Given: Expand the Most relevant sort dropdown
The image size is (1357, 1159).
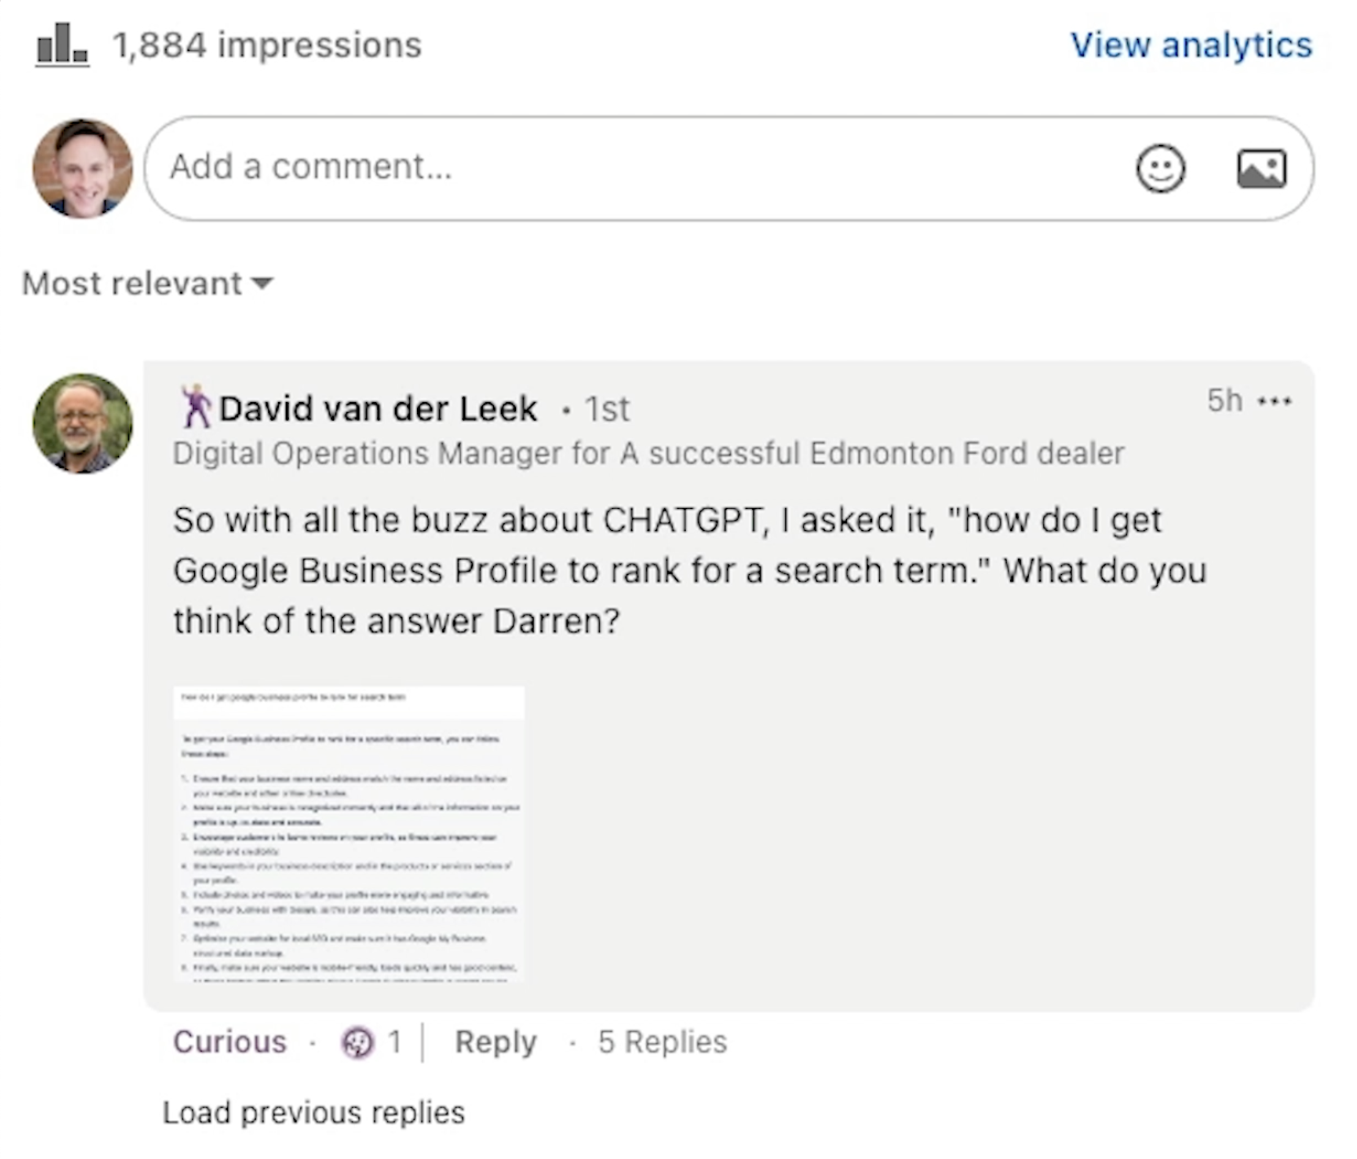Looking at the screenshot, I should pos(148,283).
